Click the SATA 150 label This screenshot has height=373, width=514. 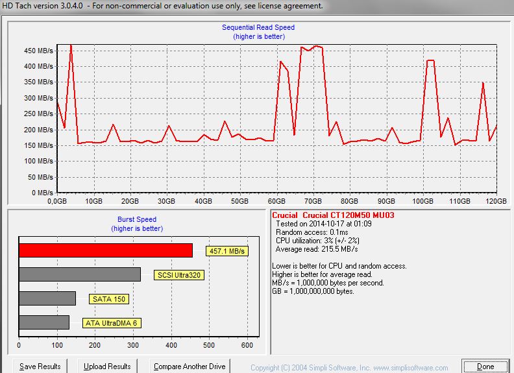pos(109,299)
